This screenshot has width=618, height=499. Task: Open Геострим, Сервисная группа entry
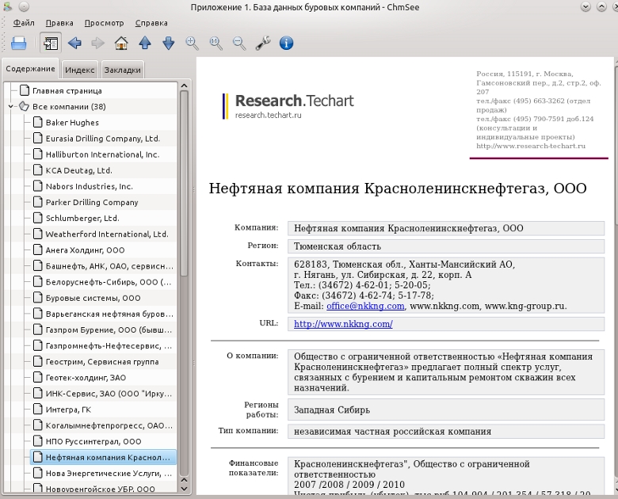click(102, 361)
